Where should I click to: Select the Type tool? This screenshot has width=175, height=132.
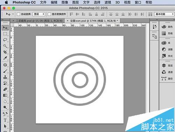[5, 120]
